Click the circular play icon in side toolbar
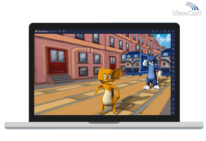This screenshot has width=206, height=141. pyautogui.click(x=173, y=58)
